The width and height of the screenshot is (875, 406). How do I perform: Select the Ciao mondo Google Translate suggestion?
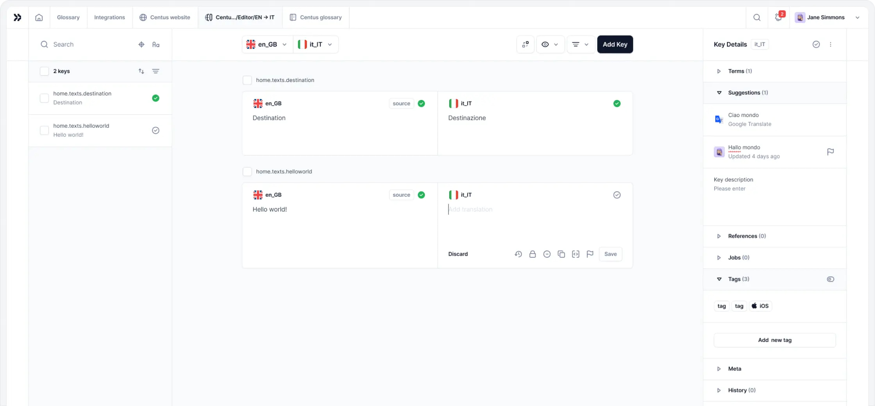[x=749, y=119]
